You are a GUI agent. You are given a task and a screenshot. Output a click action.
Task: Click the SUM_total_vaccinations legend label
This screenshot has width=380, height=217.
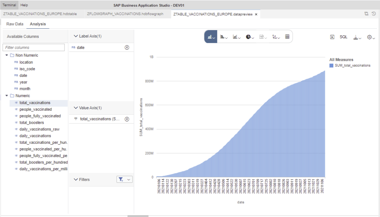click(353, 65)
